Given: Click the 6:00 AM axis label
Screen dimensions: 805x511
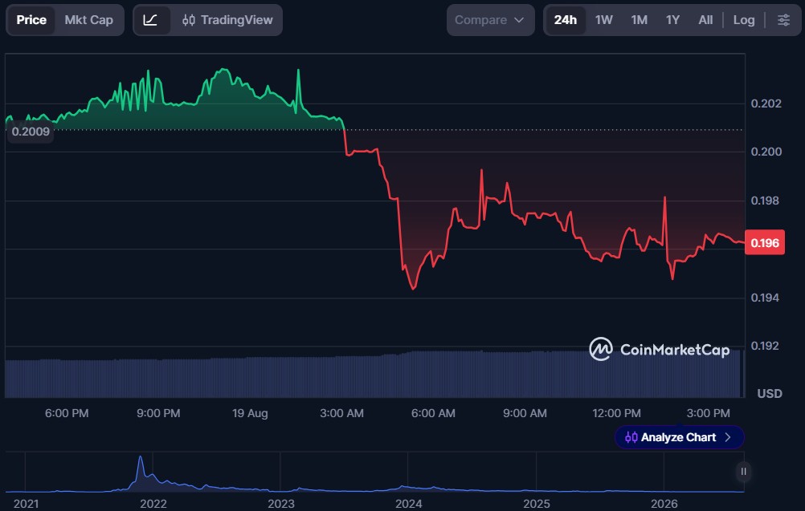Looking at the screenshot, I should point(433,413).
